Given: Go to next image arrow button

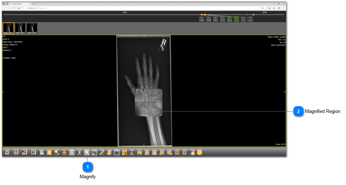Looking at the screenshot, I should coord(184,152).
